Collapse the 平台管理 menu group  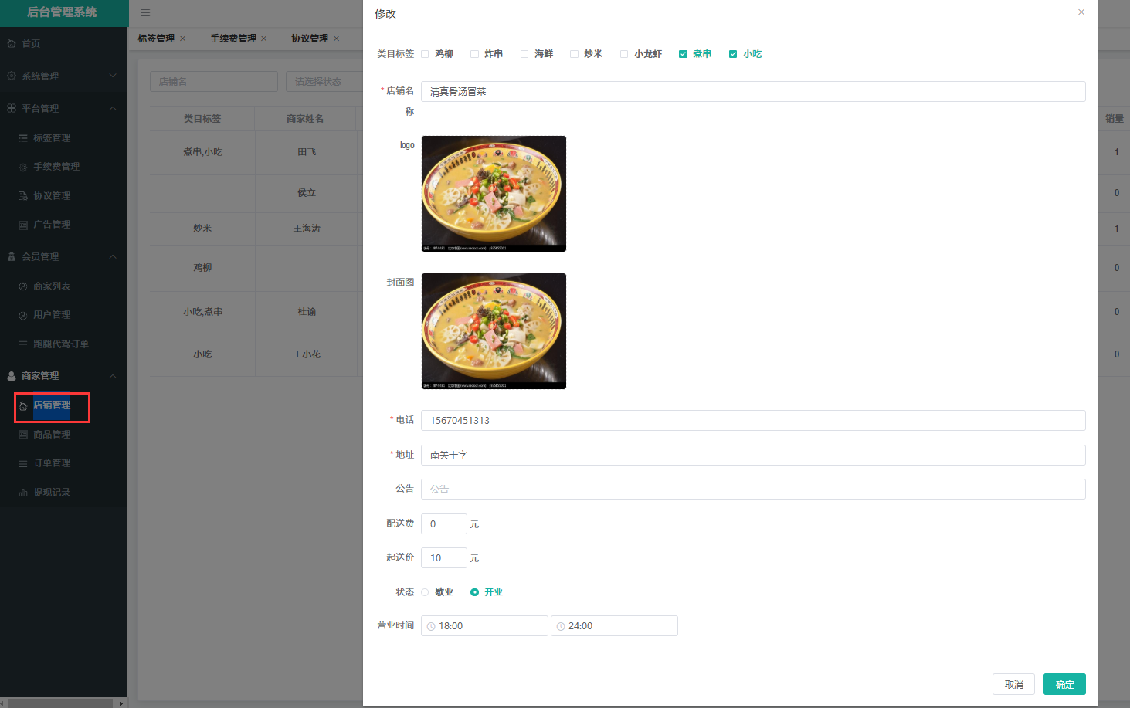click(x=113, y=108)
